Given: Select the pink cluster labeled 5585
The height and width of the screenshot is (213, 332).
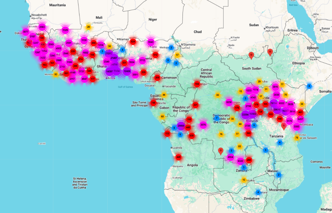Looking at the screenshot, I should pyautogui.click(x=296, y=127).
